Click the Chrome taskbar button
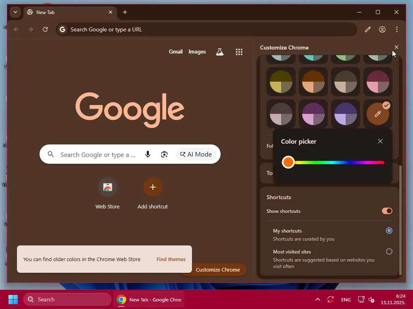Image resolution: width=413 pixels, height=309 pixels. click(x=149, y=299)
